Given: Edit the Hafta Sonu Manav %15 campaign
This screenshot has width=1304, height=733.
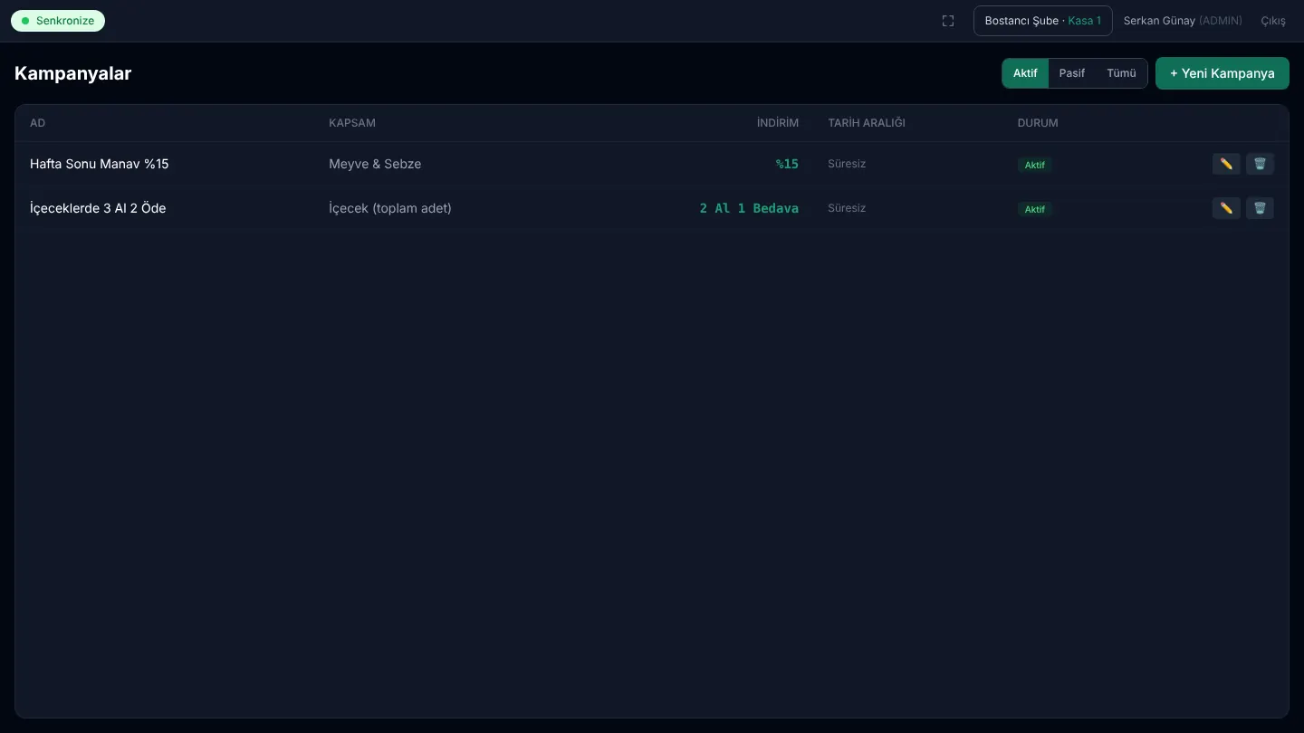Looking at the screenshot, I should click(x=1226, y=164).
